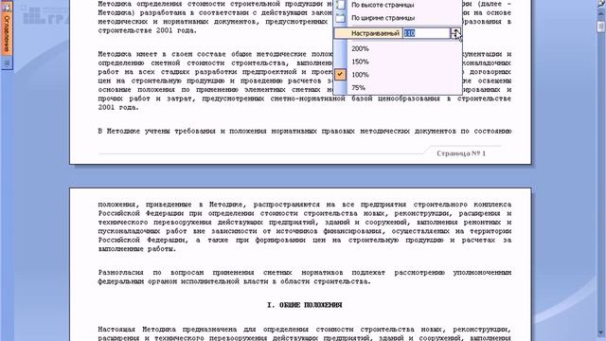The image size is (606, 341).
Task: Click the "I. ОБЩИЕ ПОЛОЖЕНИЯ" heading
Action: [x=305, y=305]
